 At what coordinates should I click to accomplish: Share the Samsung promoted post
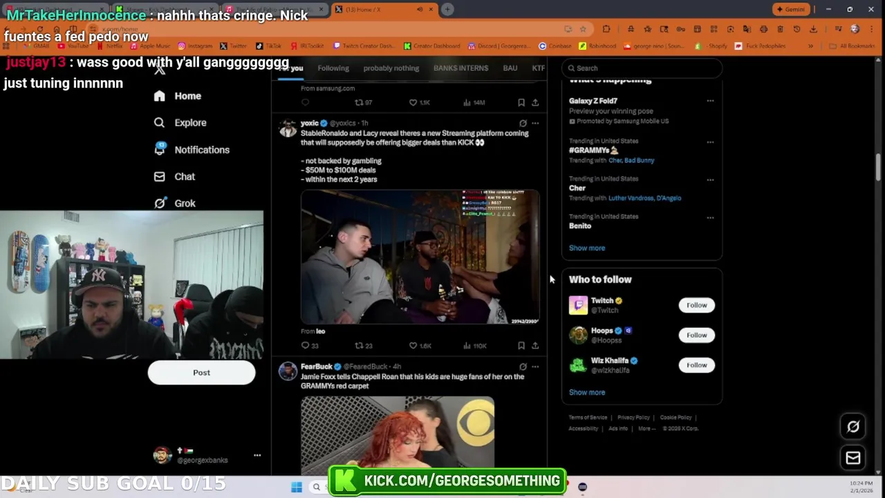click(535, 102)
